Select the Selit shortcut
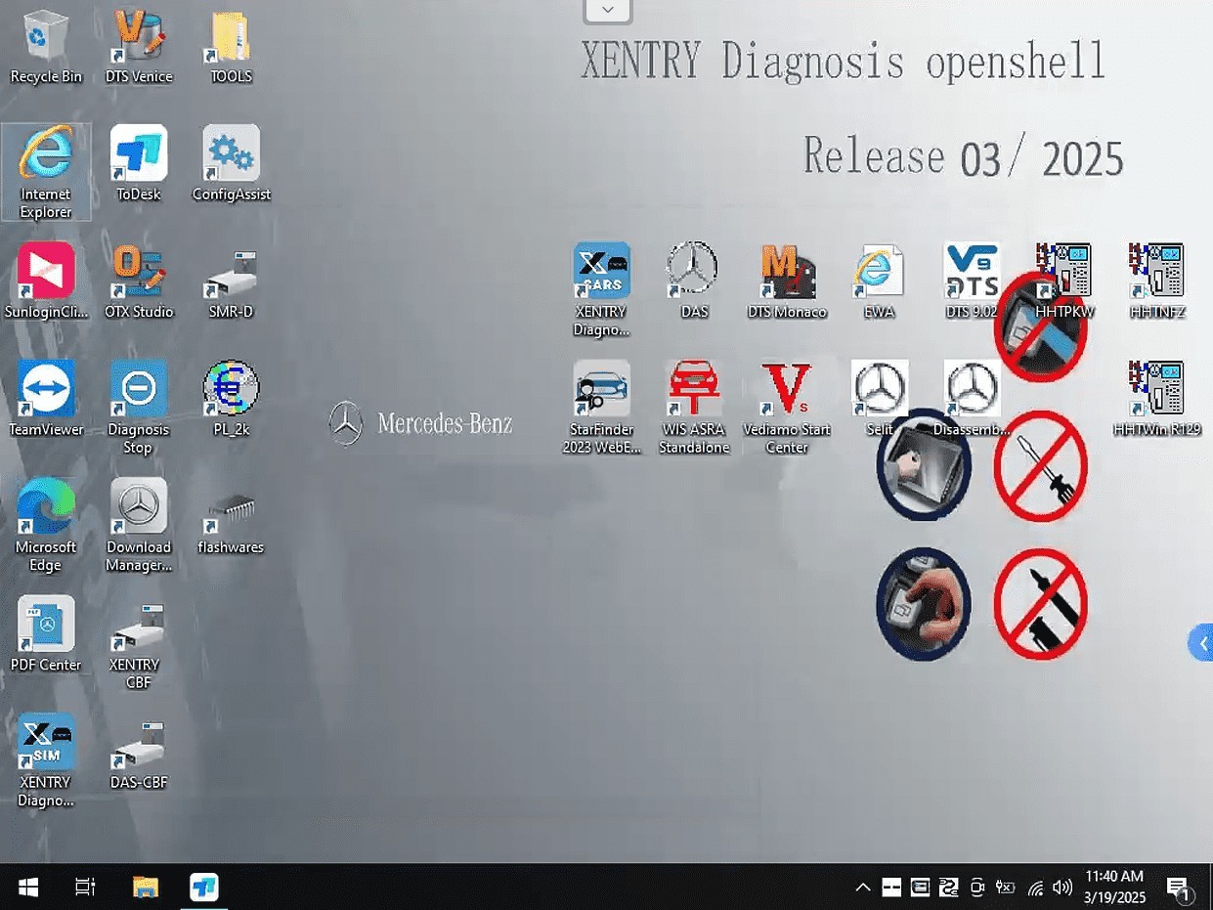The height and width of the screenshot is (910, 1213). [879, 399]
